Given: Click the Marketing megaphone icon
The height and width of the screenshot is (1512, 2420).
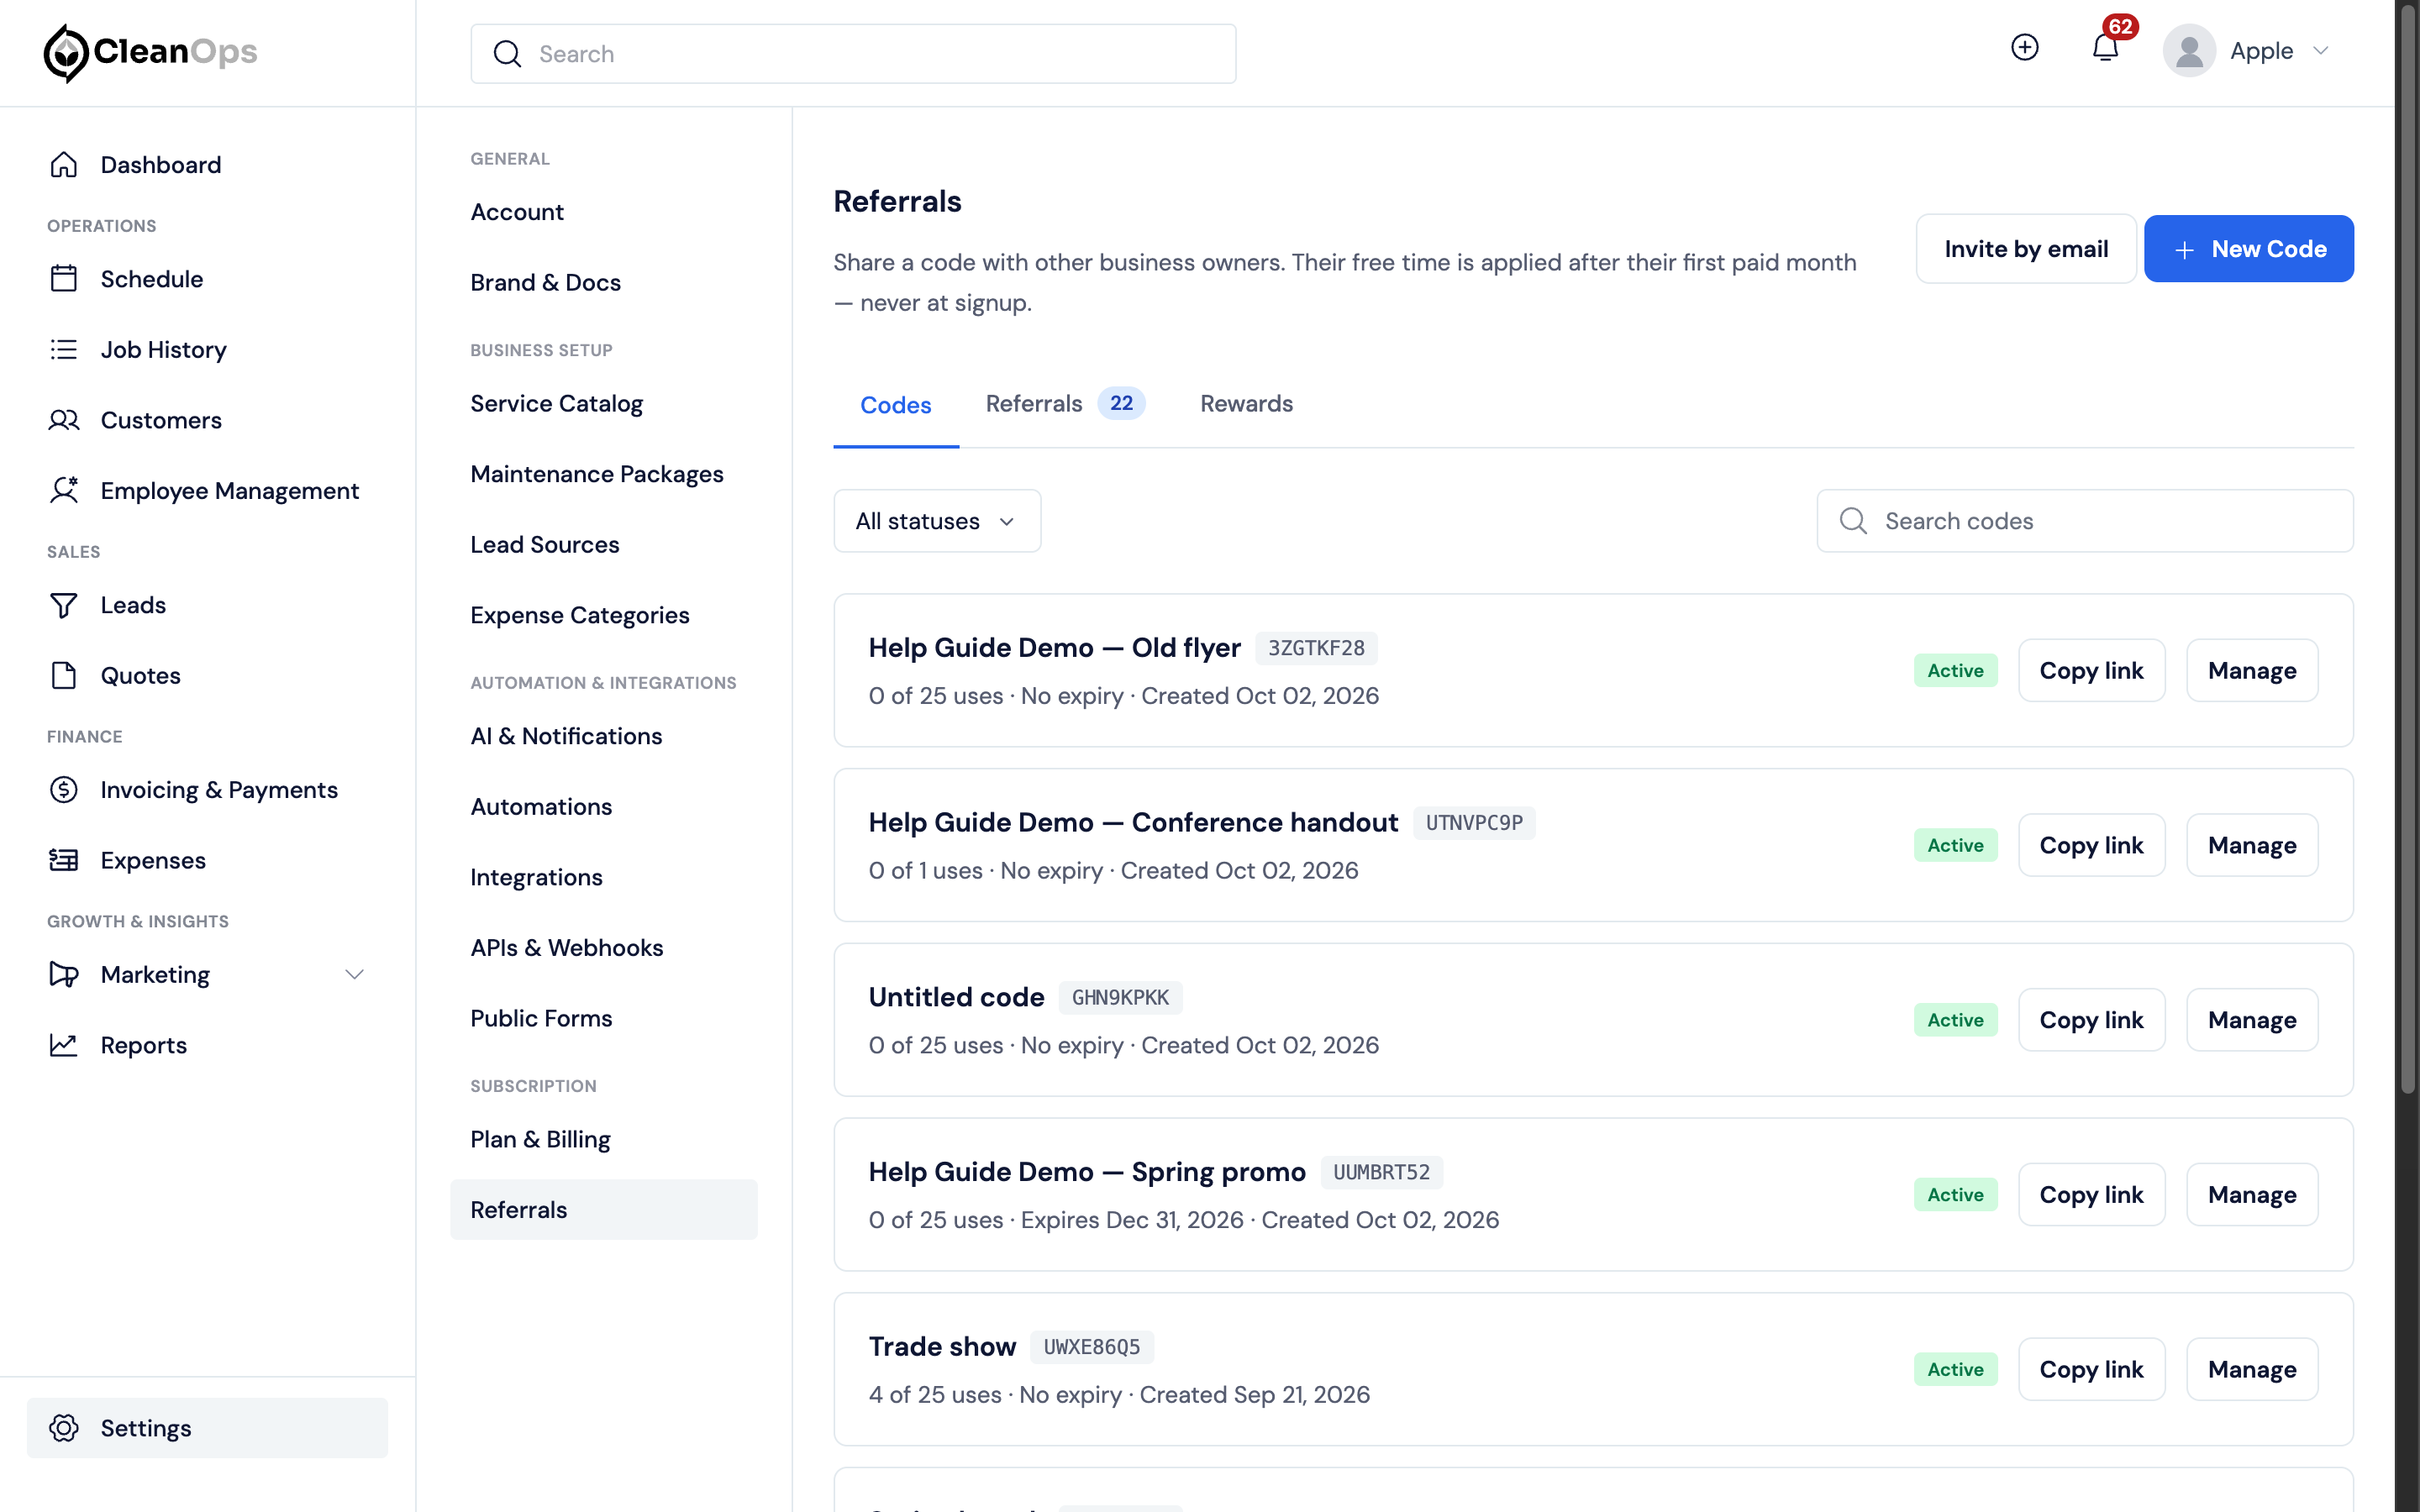Looking at the screenshot, I should (64, 975).
